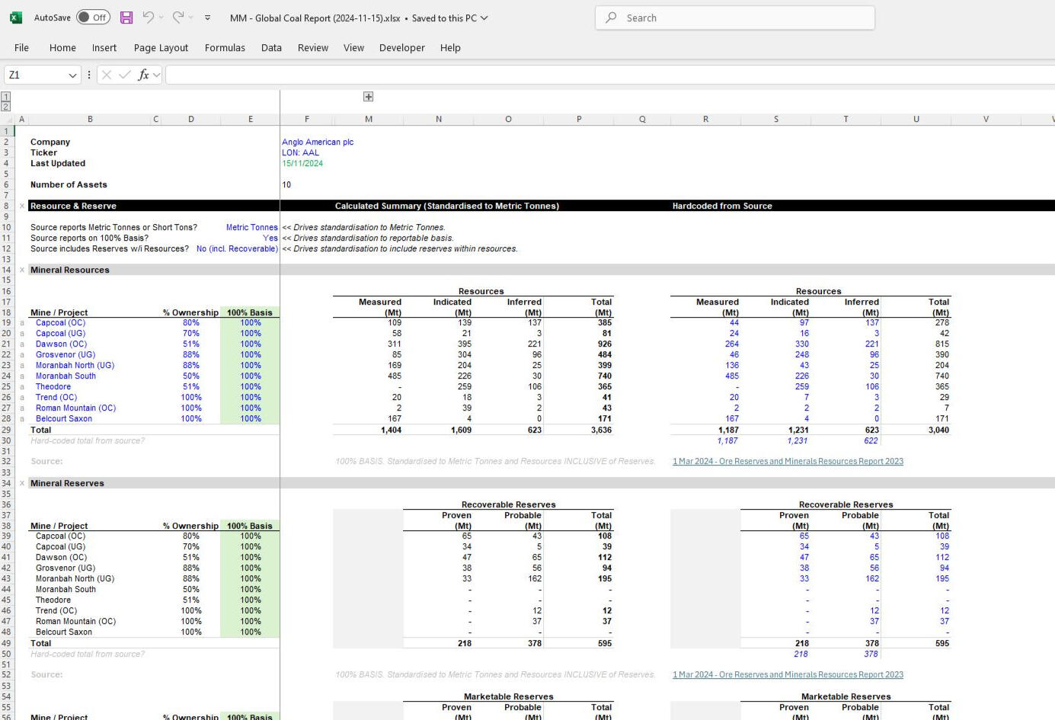Screen dimensions: 1055x720
Task: Select the 595 calculated reserves total
Action: pyautogui.click(x=604, y=643)
